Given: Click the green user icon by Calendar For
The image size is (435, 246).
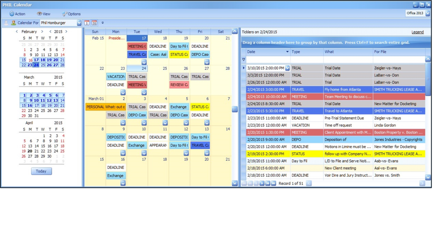Looking at the screenshot, I should pos(13,23).
